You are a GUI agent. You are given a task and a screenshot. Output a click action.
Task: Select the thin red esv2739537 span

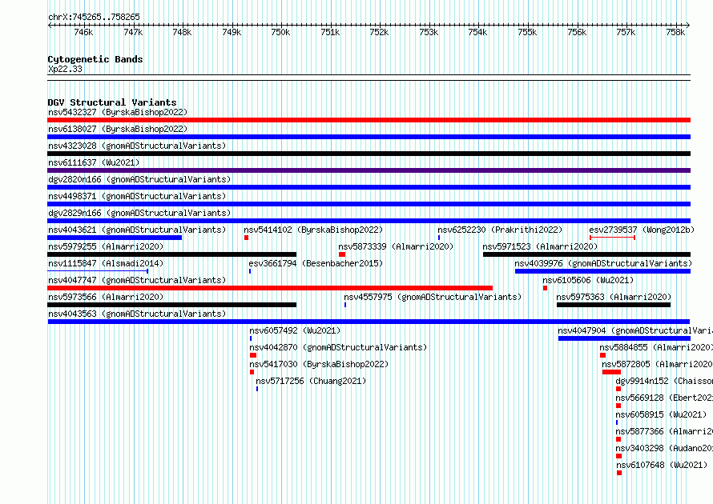click(612, 238)
